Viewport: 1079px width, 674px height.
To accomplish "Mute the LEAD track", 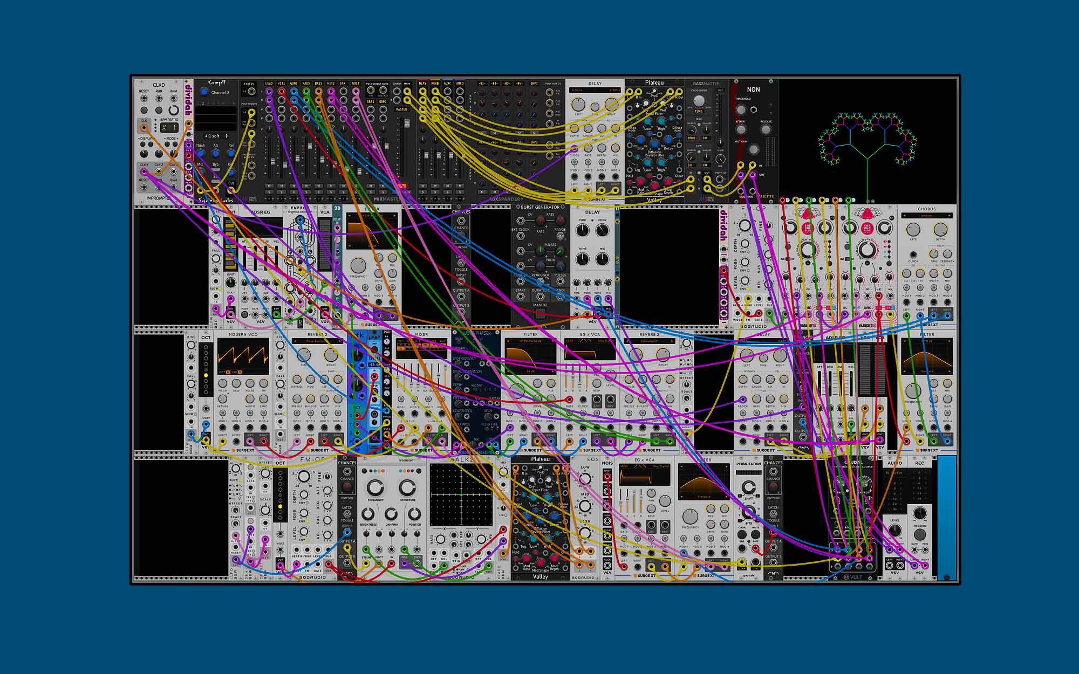I will [269, 186].
